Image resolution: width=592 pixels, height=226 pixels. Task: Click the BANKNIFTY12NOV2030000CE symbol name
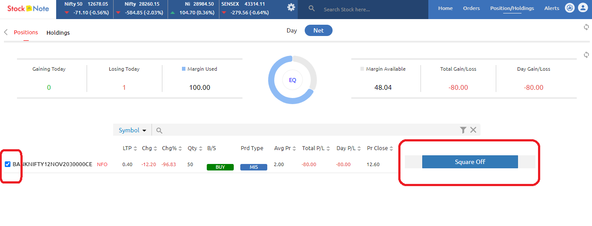[x=52, y=164]
